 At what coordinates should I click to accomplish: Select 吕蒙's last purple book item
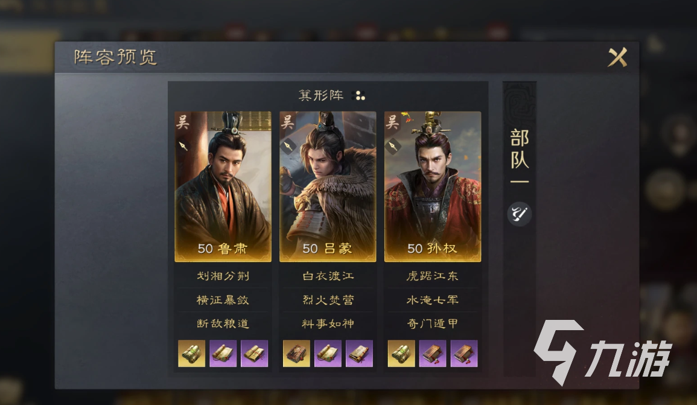coord(359,354)
